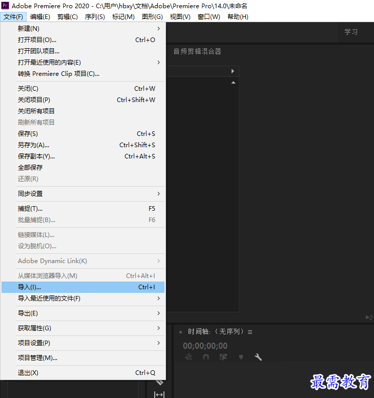Expand the 导出(E) submenu

tap(83, 313)
